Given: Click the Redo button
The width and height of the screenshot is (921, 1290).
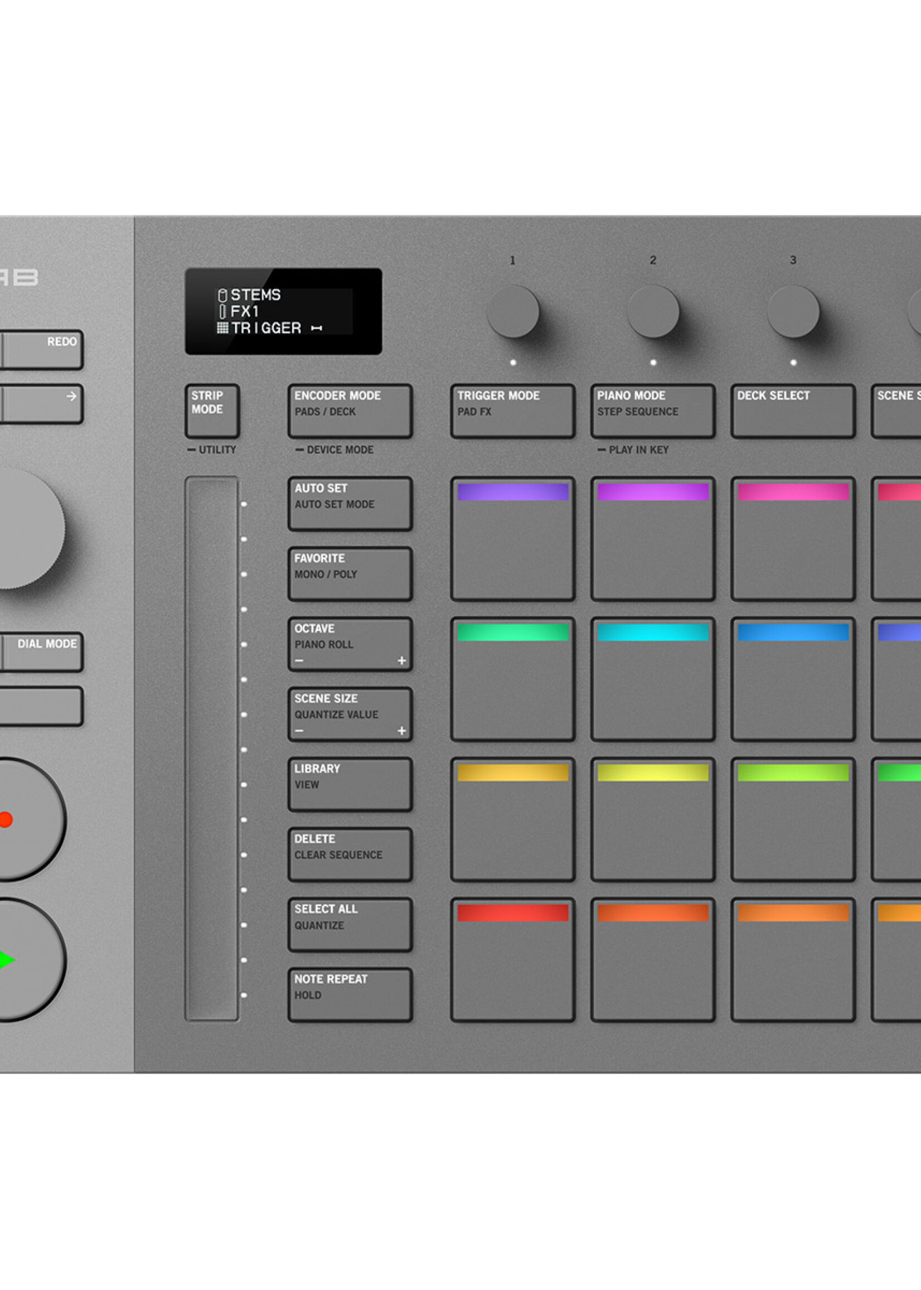Looking at the screenshot, I should coord(42,350).
